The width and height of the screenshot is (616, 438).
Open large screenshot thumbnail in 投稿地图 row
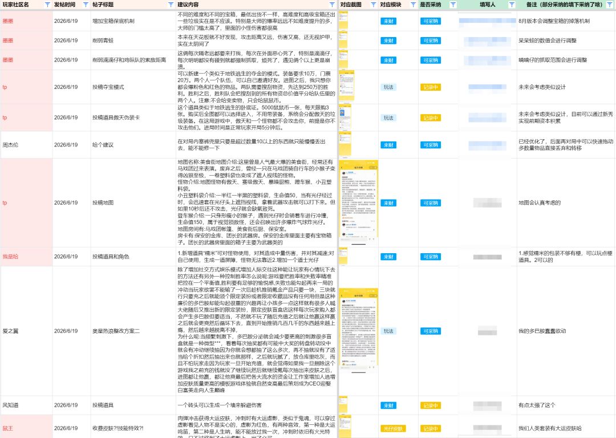coord(358,202)
